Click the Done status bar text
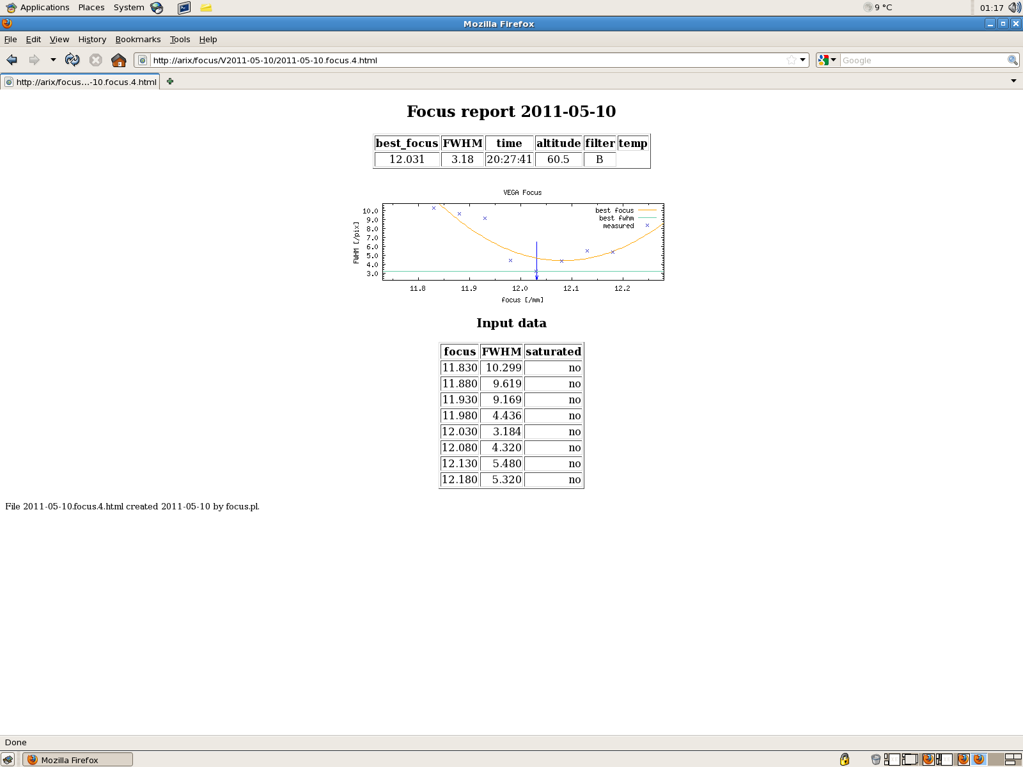This screenshot has height=767, width=1023. [16, 742]
